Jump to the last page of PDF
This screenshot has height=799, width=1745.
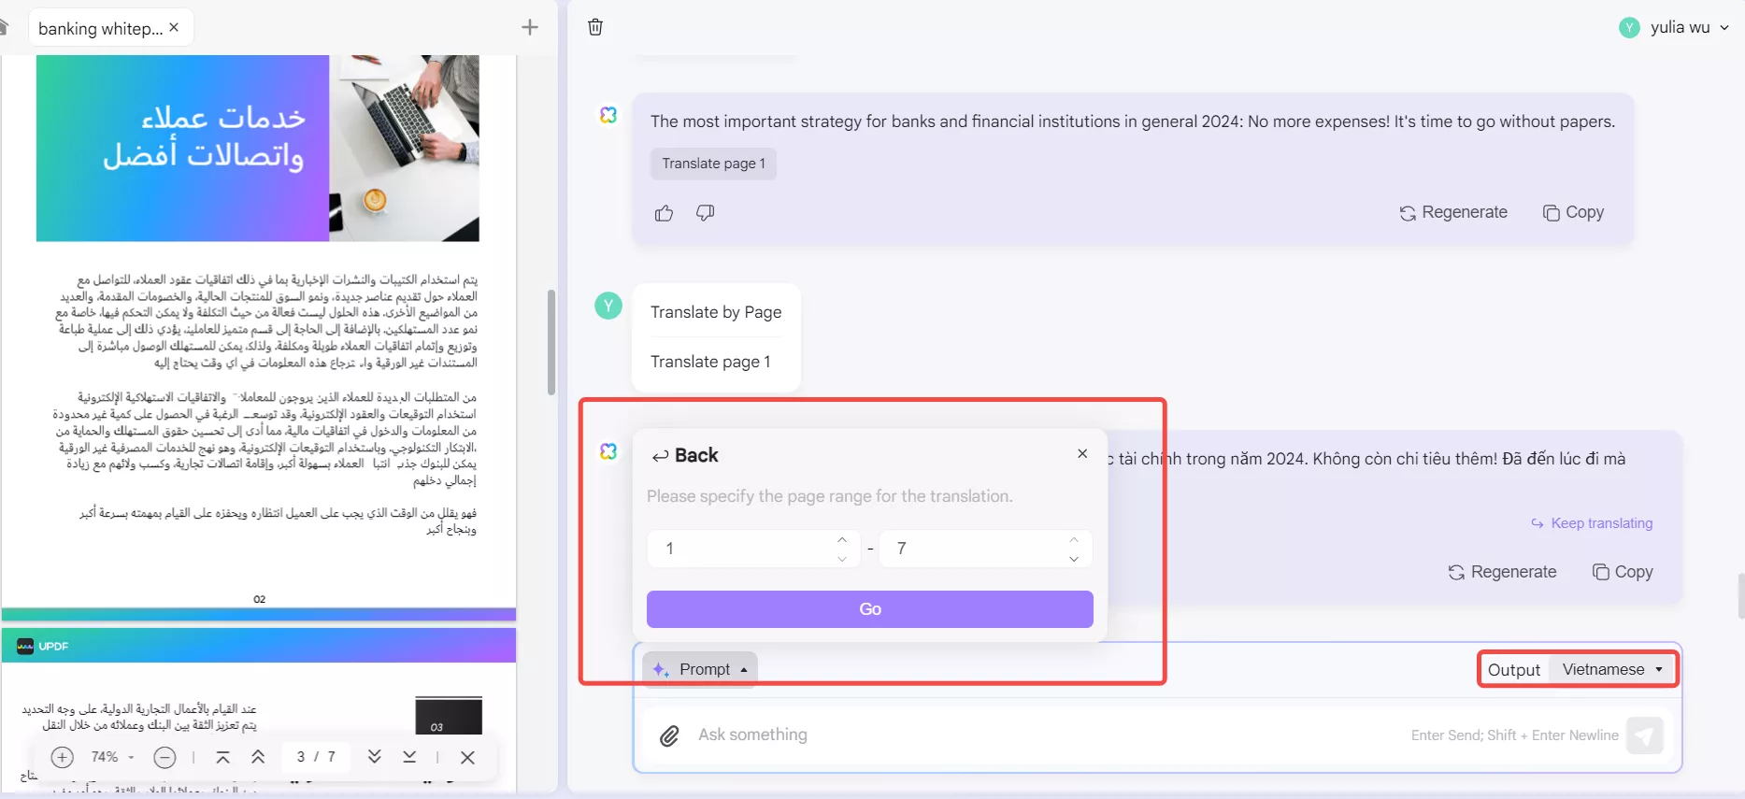tap(409, 757)
